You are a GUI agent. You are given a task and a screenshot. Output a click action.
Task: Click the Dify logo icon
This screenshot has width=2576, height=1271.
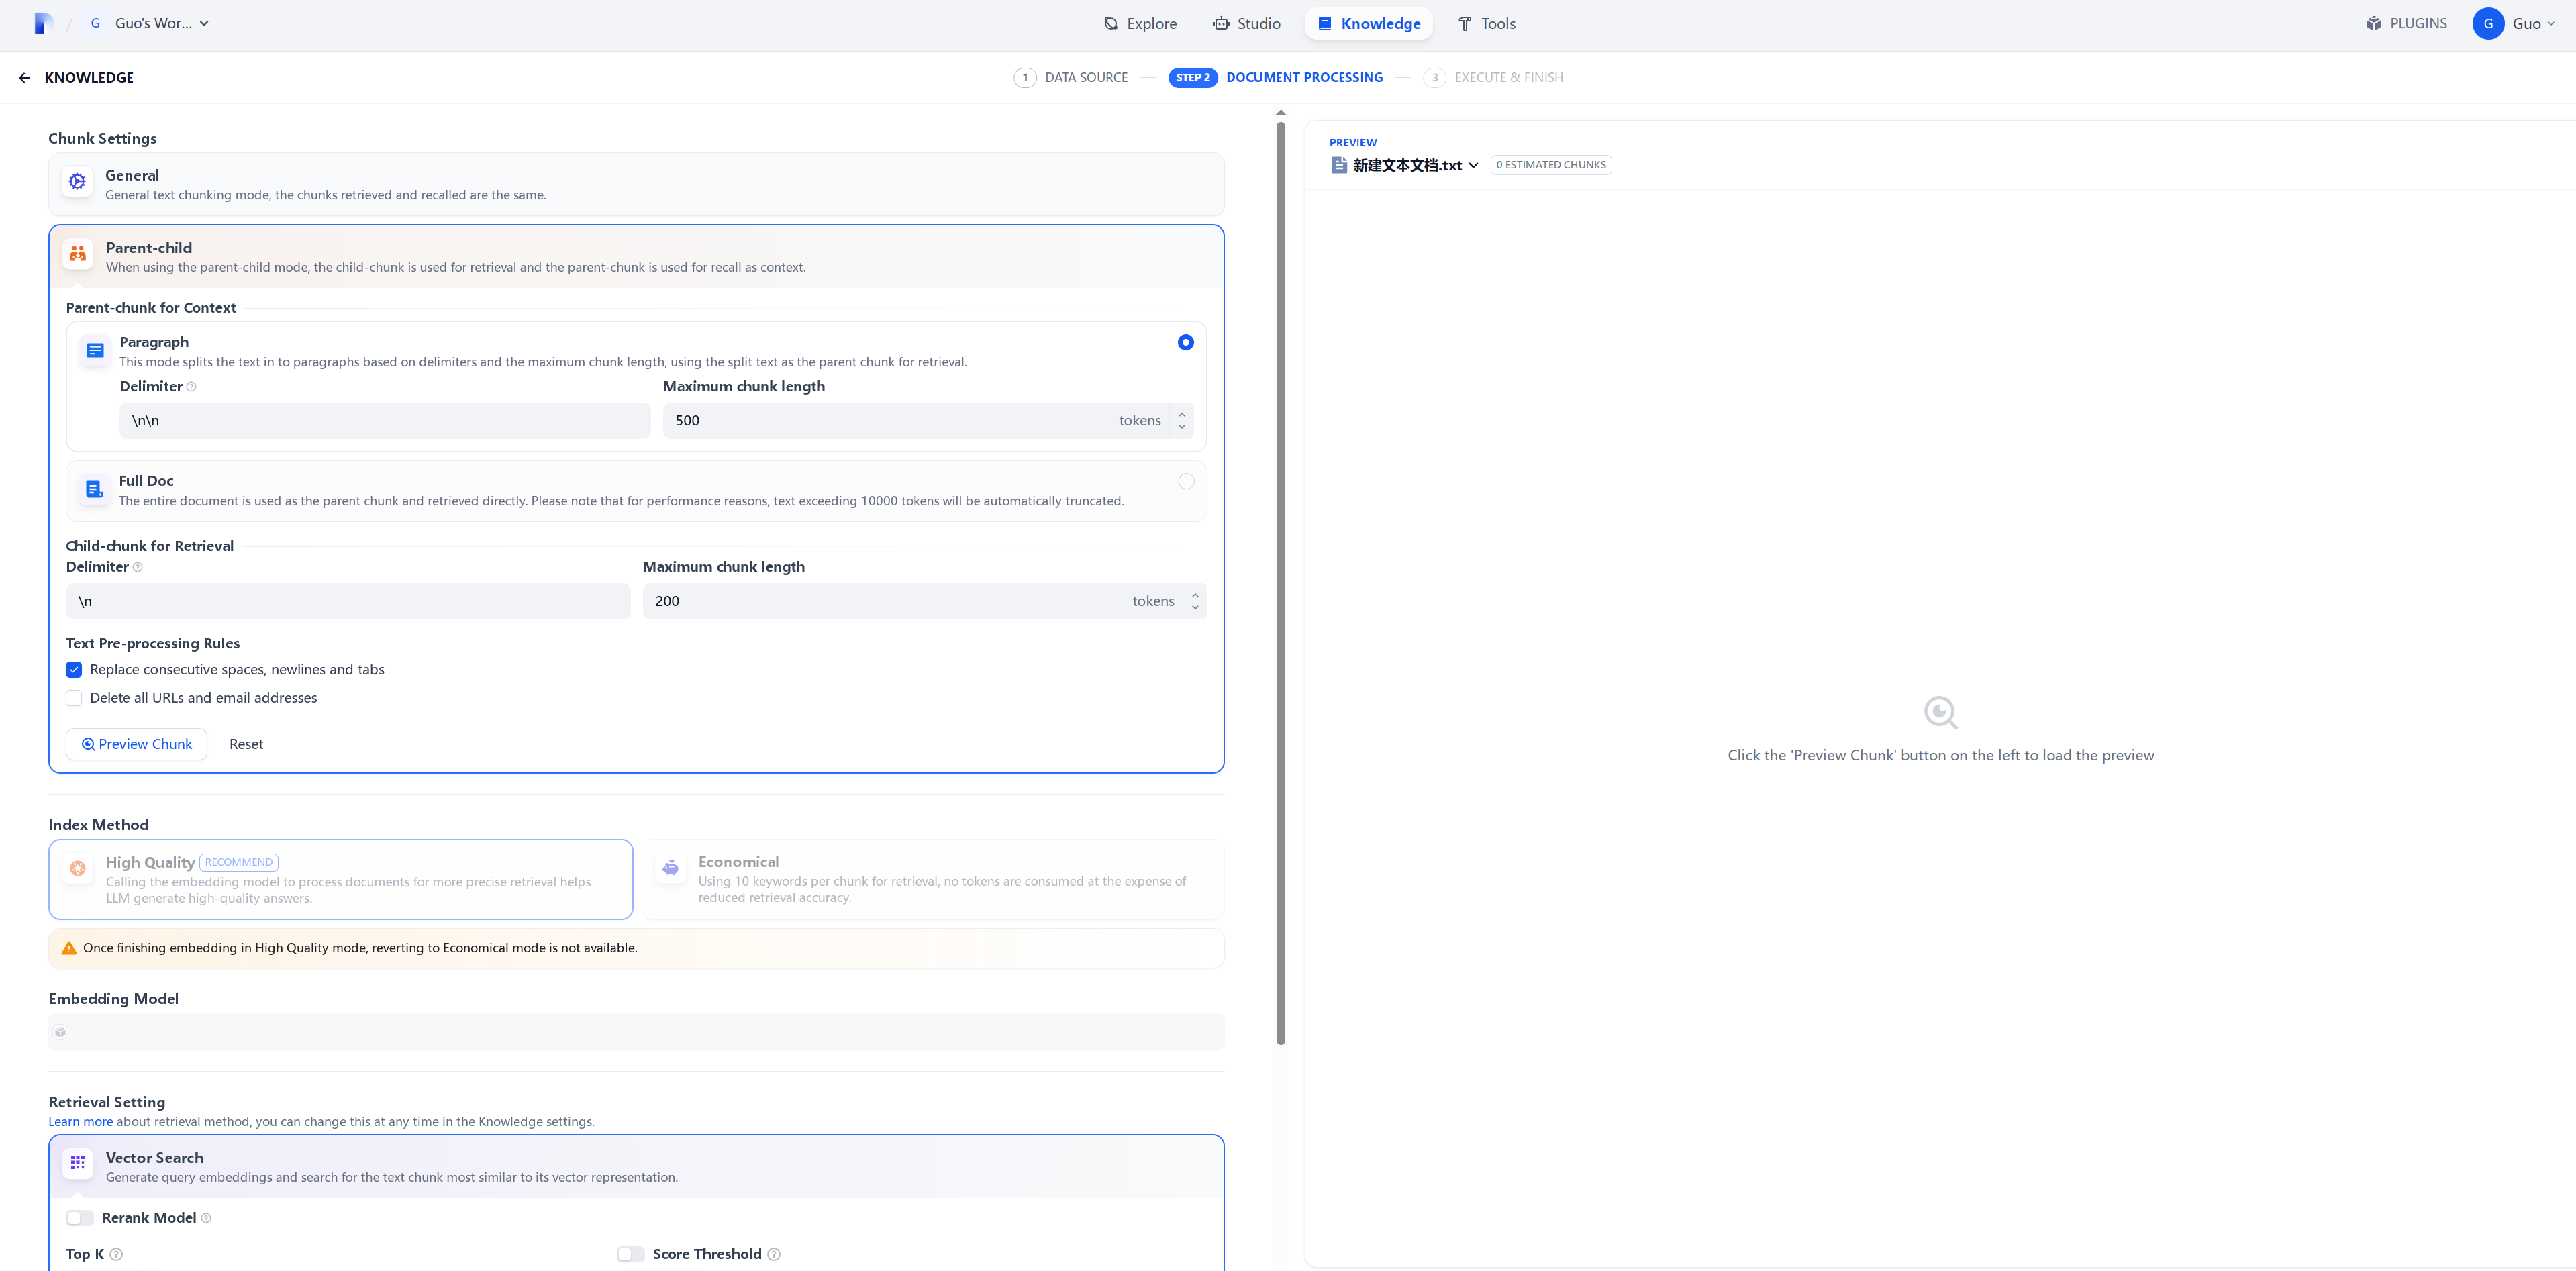pyautogui.click(x=42, y=23)
